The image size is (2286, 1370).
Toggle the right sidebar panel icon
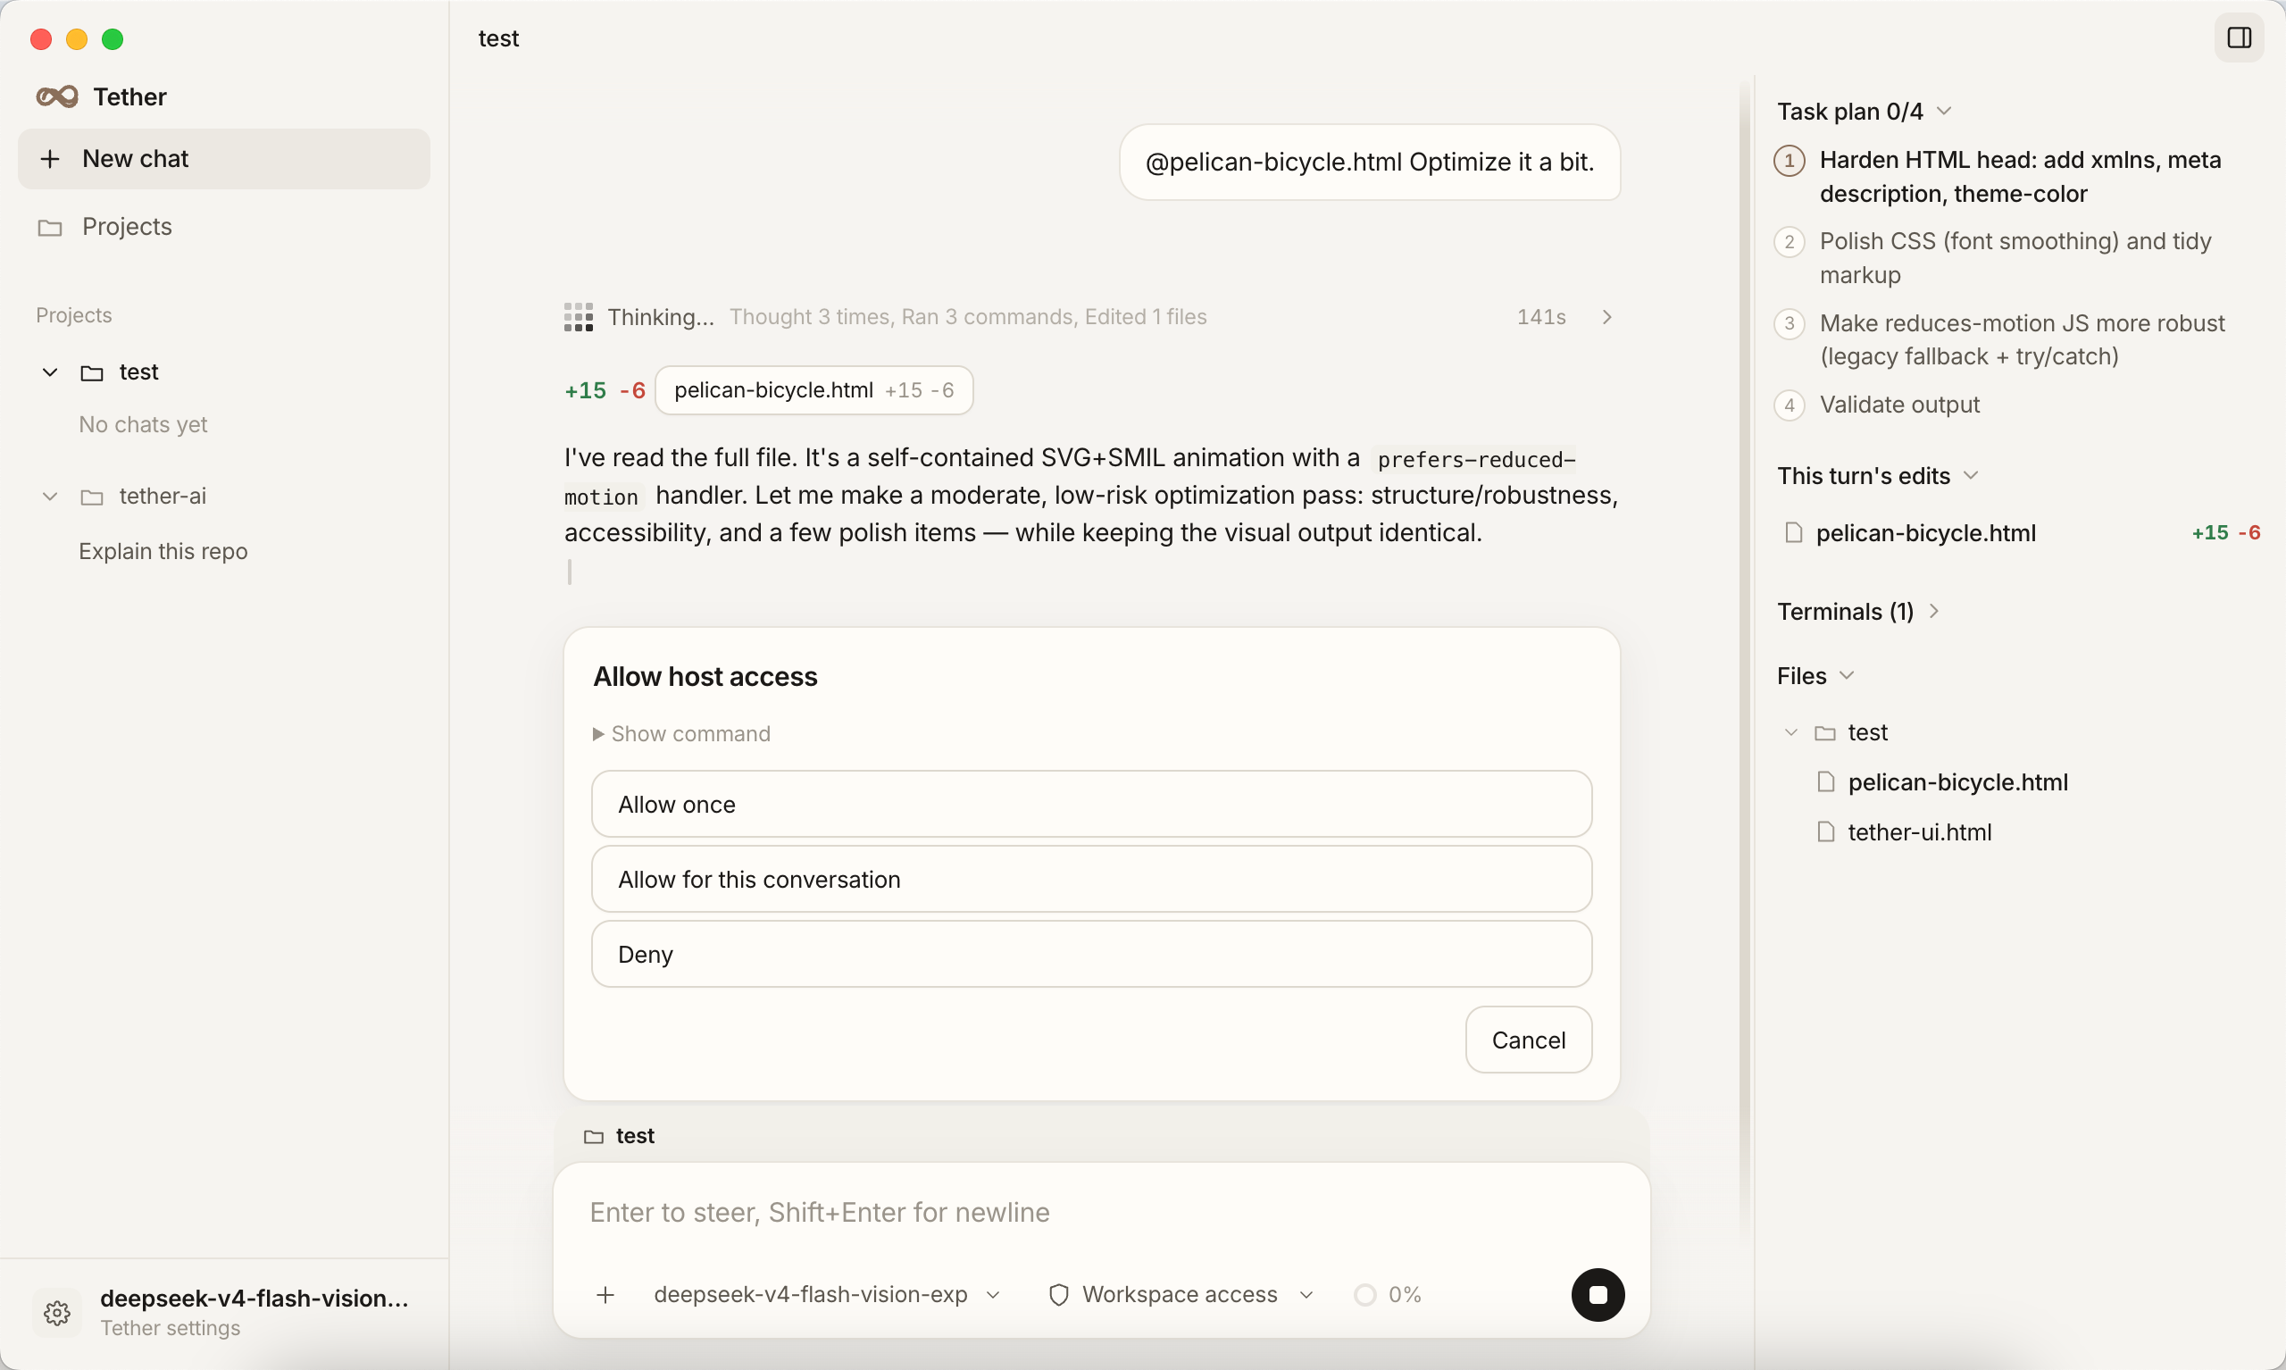[x=2239, y=38]
